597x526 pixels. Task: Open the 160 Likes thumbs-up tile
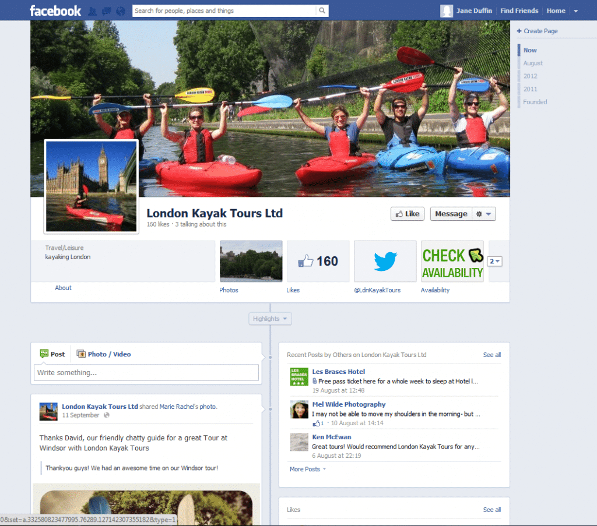[318, 262]
